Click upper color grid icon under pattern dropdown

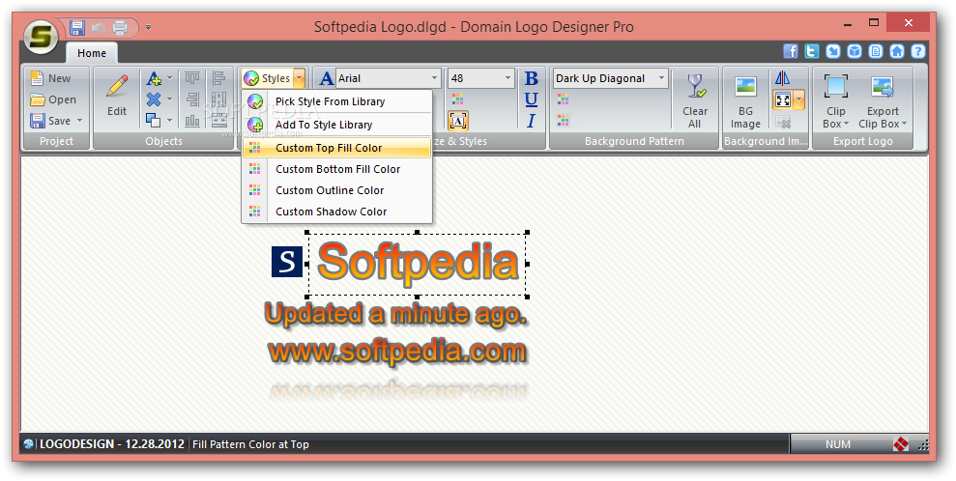[x=563, y=99]
